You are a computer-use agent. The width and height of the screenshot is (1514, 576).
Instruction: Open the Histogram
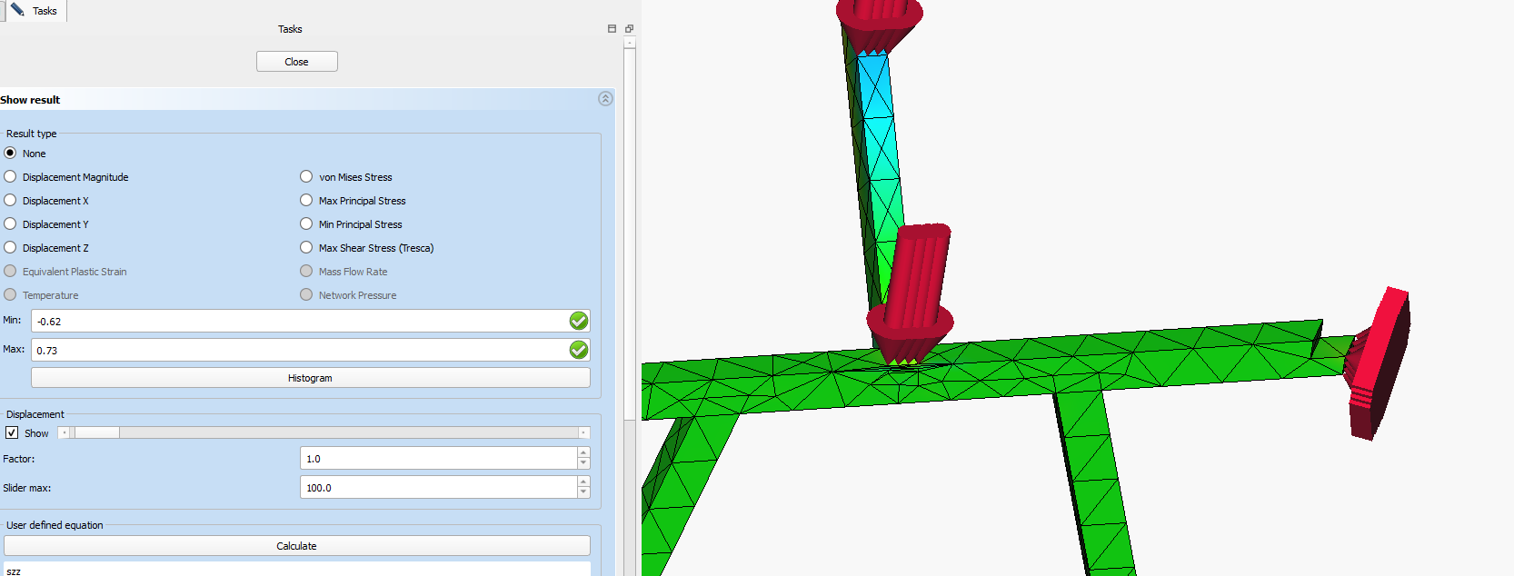[310, 378]
